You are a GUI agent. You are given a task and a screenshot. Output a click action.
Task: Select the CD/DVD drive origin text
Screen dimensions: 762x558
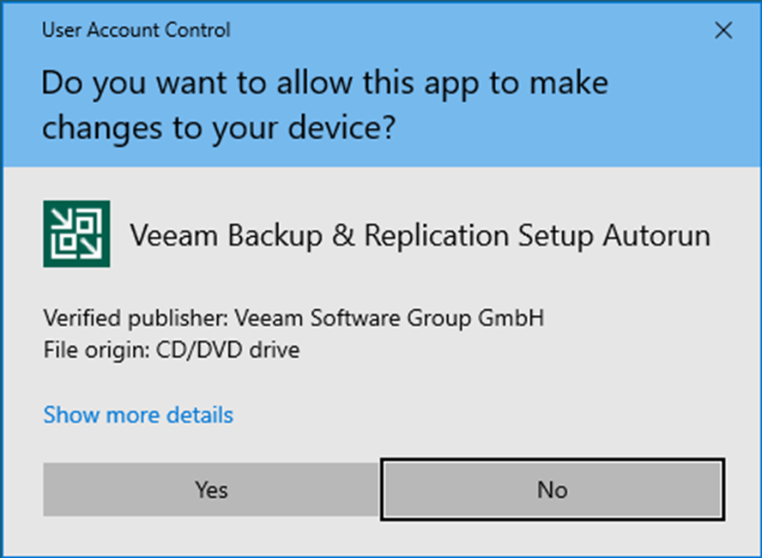point(227,350)
